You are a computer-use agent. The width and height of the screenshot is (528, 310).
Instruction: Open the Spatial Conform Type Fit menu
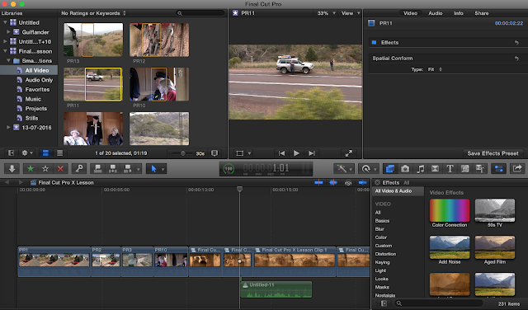435,69
